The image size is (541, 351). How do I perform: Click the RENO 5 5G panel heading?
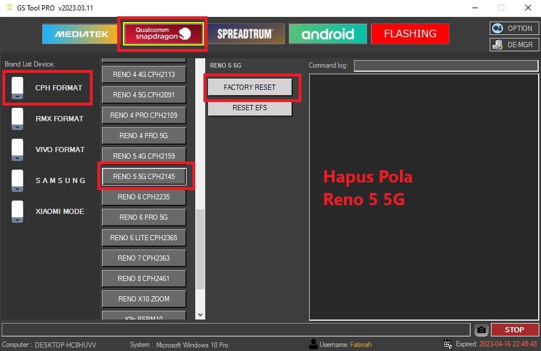[225, 65]
